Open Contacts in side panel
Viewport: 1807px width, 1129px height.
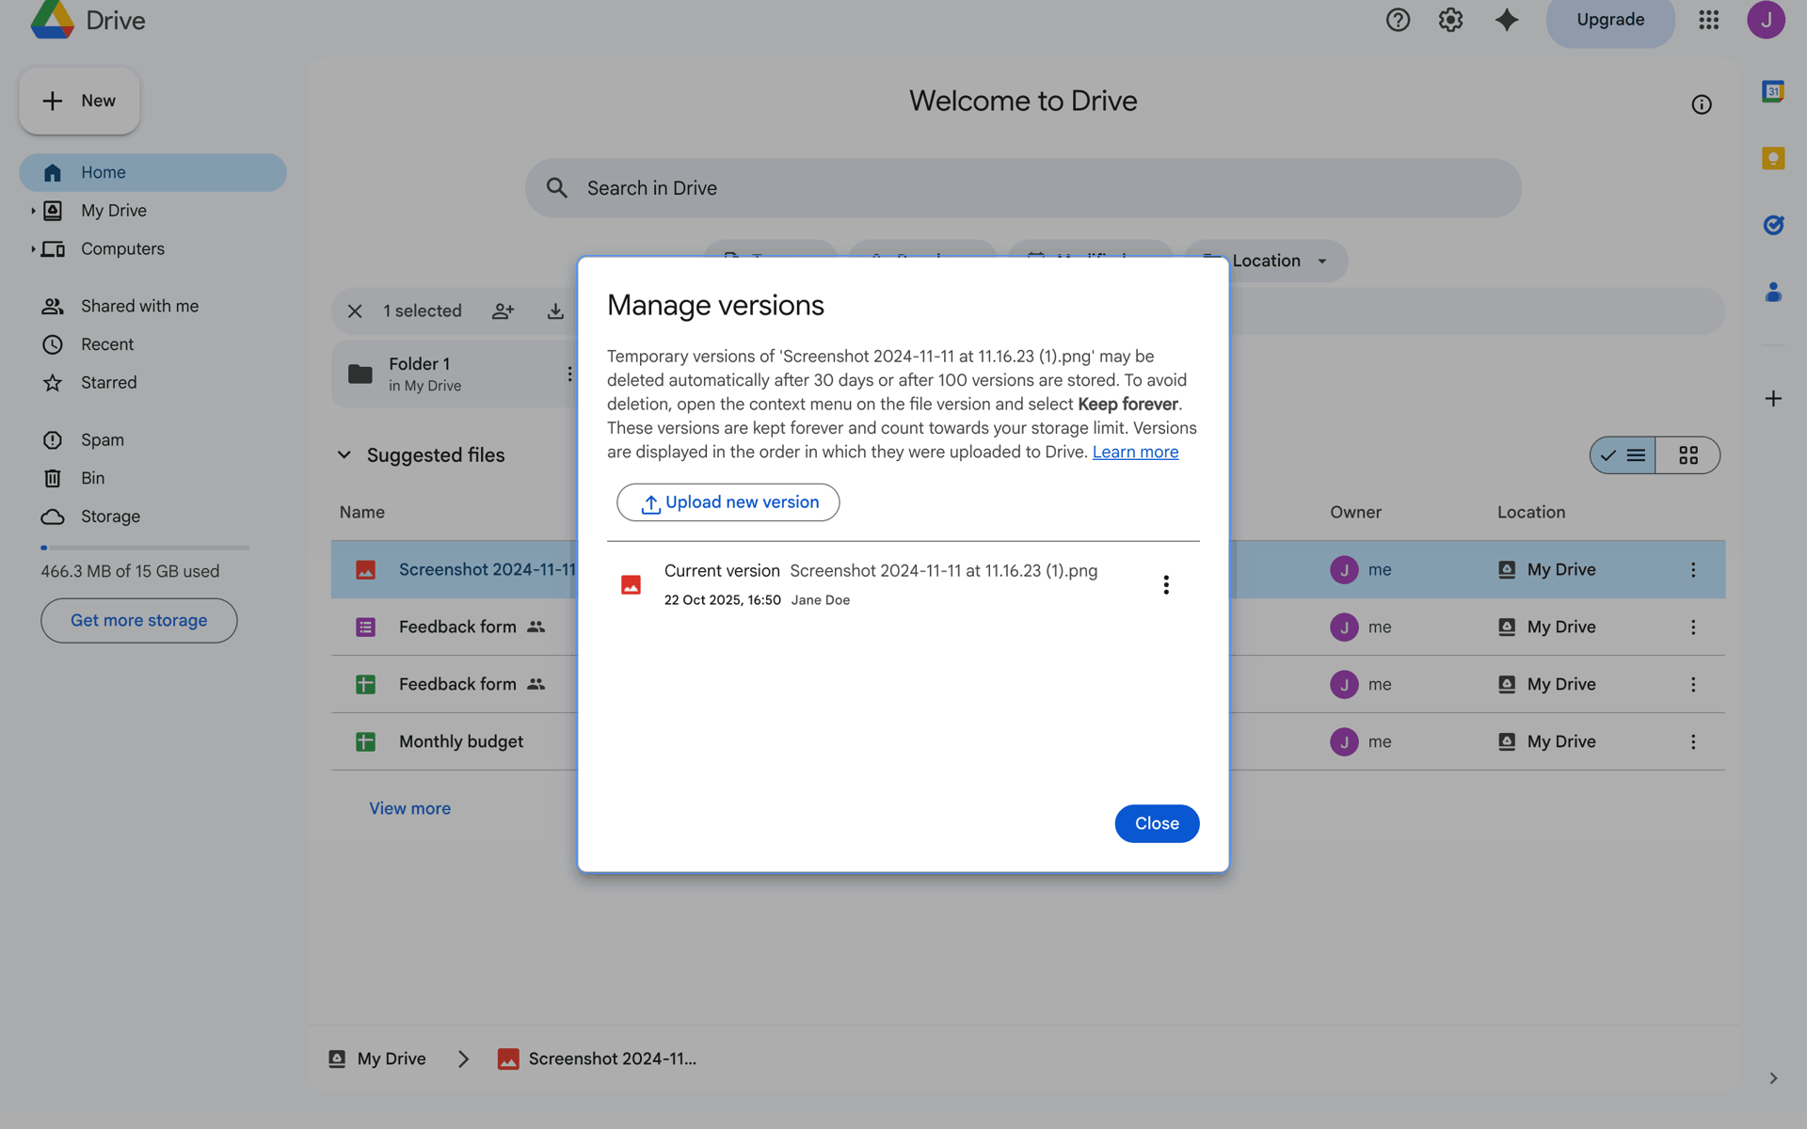point(1773,292)
